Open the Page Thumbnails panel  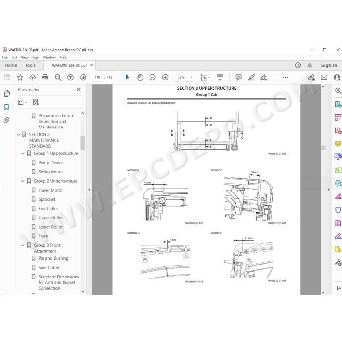[x=7, y=94]
